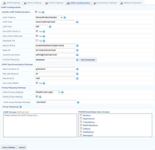Toggle Enable Group Mapping checkbox

[x=37, y=96]
